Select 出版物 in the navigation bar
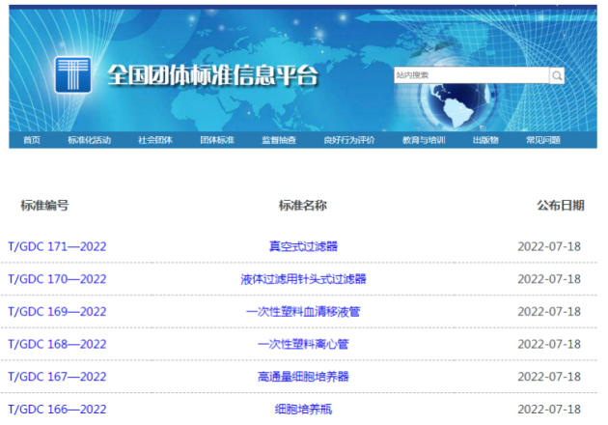 [x=485, y=140]
